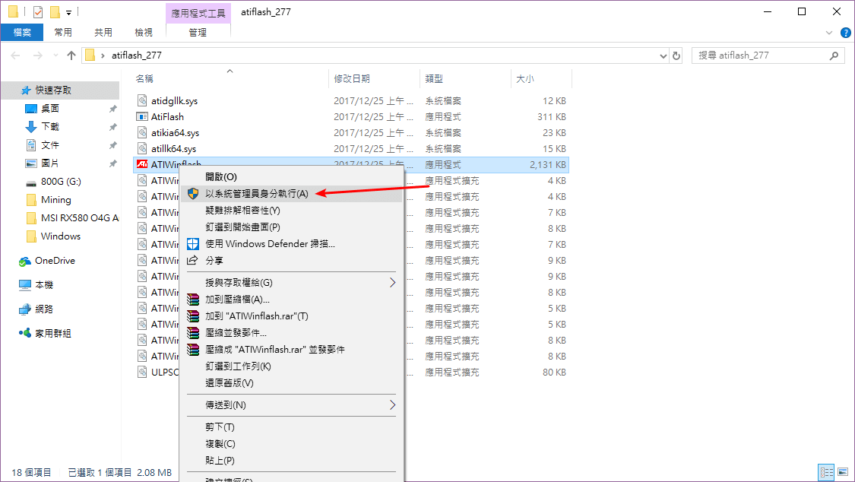Open the recent locations dropdown
The height and width of the screenshot is (482, 855).
click(55, 55)
